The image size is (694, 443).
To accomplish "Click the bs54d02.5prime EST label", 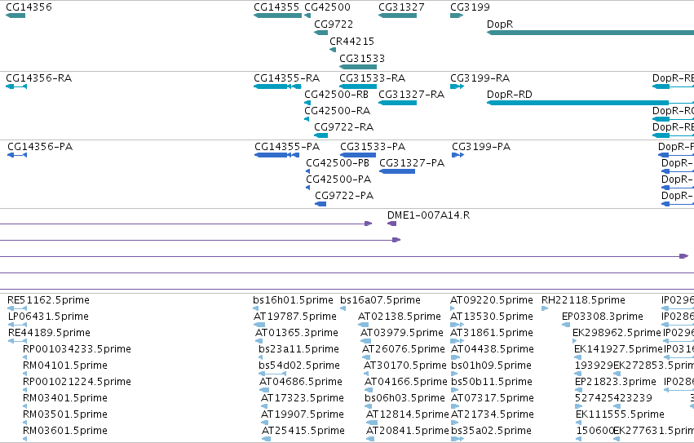I will [x=299, y=365].
